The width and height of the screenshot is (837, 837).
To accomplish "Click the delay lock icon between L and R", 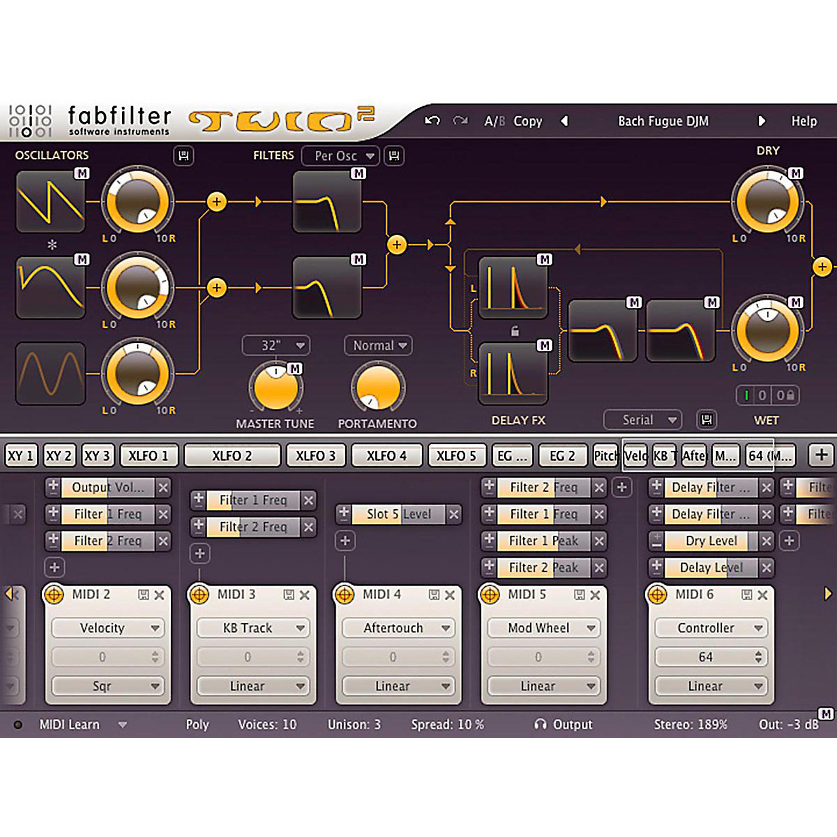I will pyautogui.click(x=515, y=331).
